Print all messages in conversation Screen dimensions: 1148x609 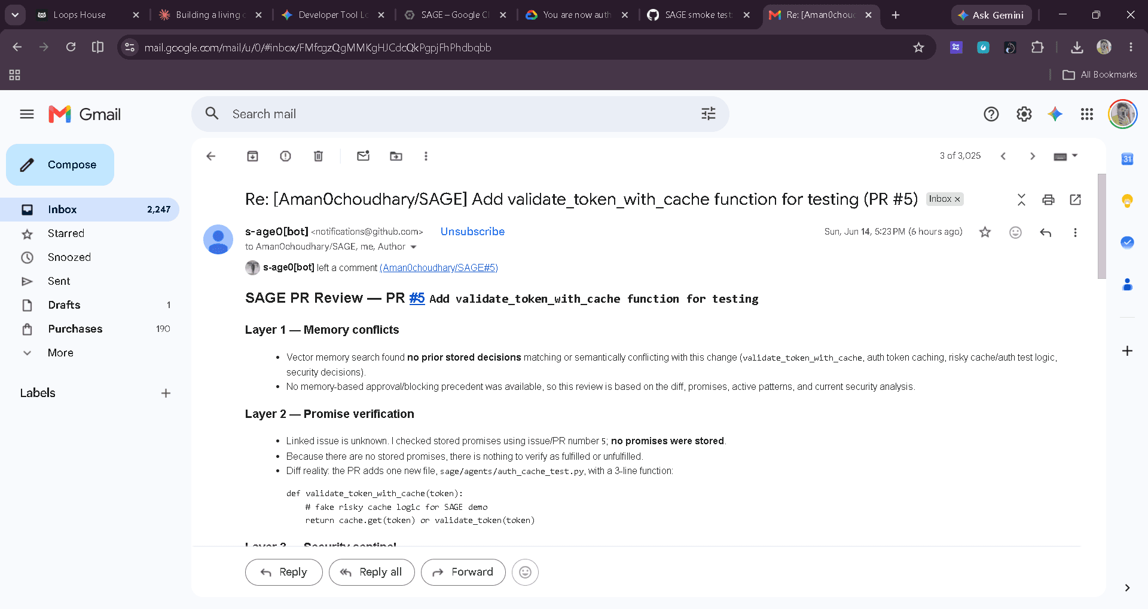[1048, 200]
